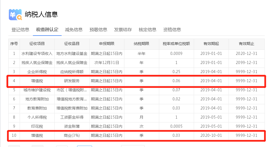Select the 商业(3%) cell in row 10
267x147 pixels.
tap(72, 135)
